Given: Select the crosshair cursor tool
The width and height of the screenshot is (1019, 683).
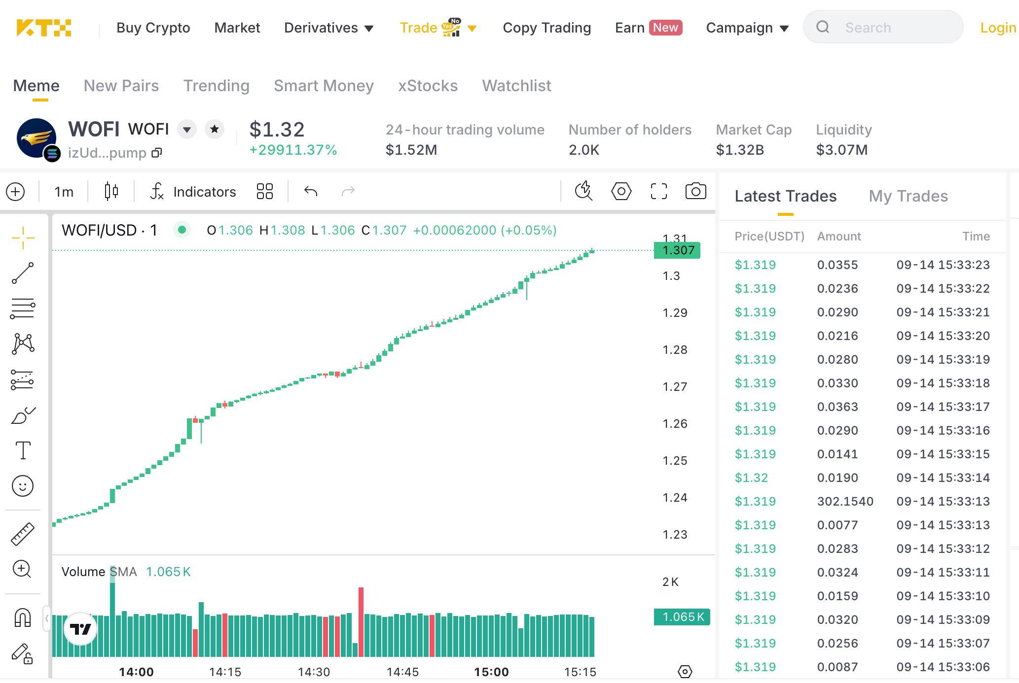Looking at the screenshot, I should pyautogui.click(x=23, y=239).
